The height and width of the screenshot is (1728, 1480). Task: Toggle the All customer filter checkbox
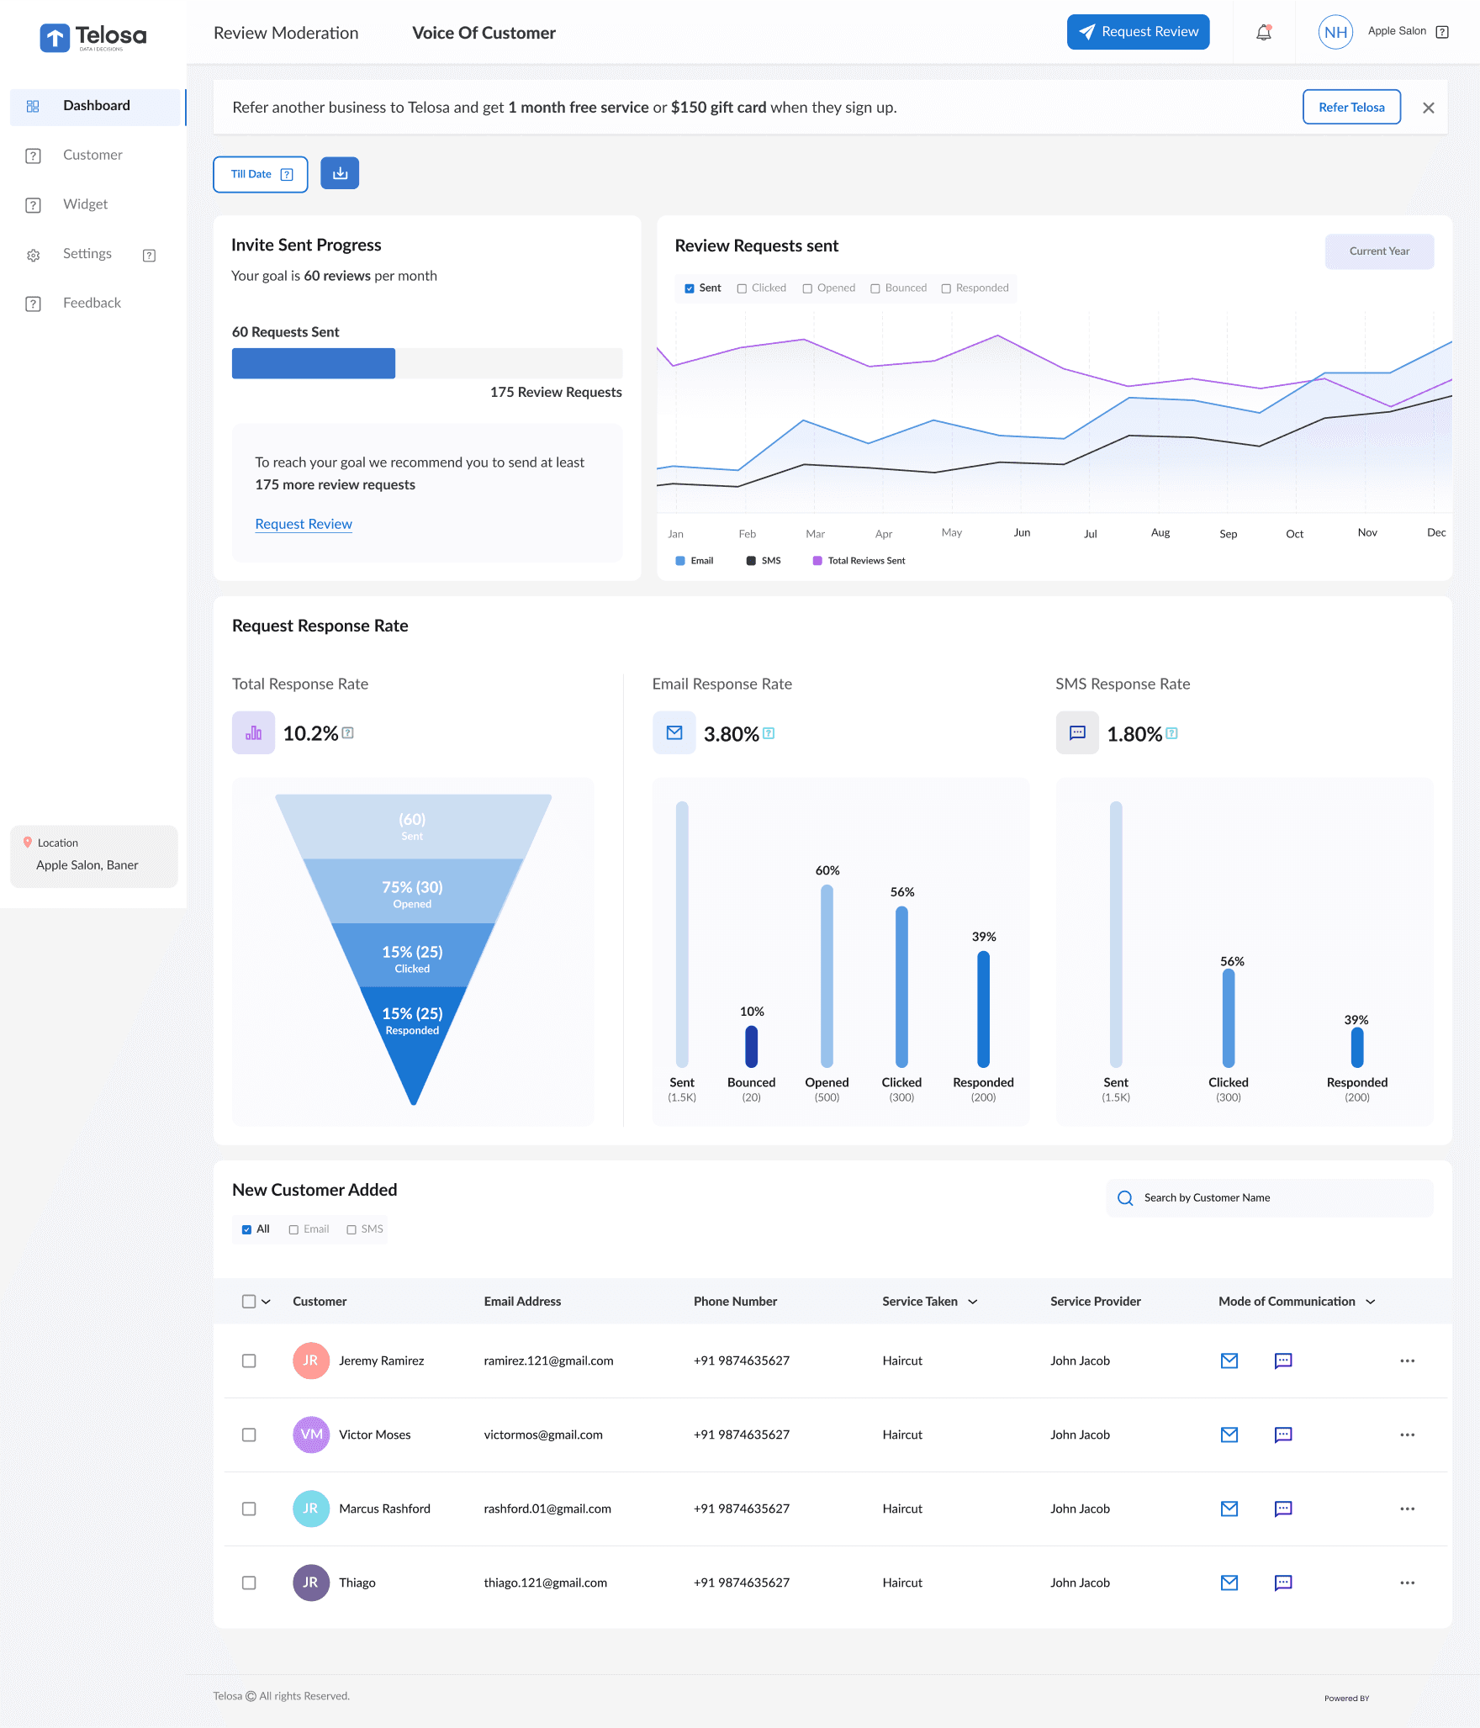[246, 1229]
